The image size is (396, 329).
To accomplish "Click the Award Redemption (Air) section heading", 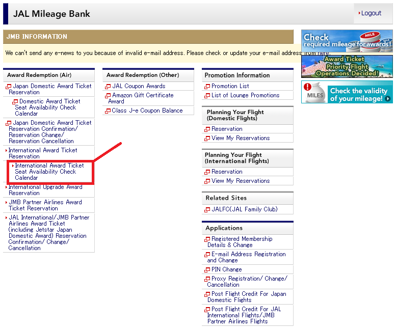I will click(x=39, y=75).
